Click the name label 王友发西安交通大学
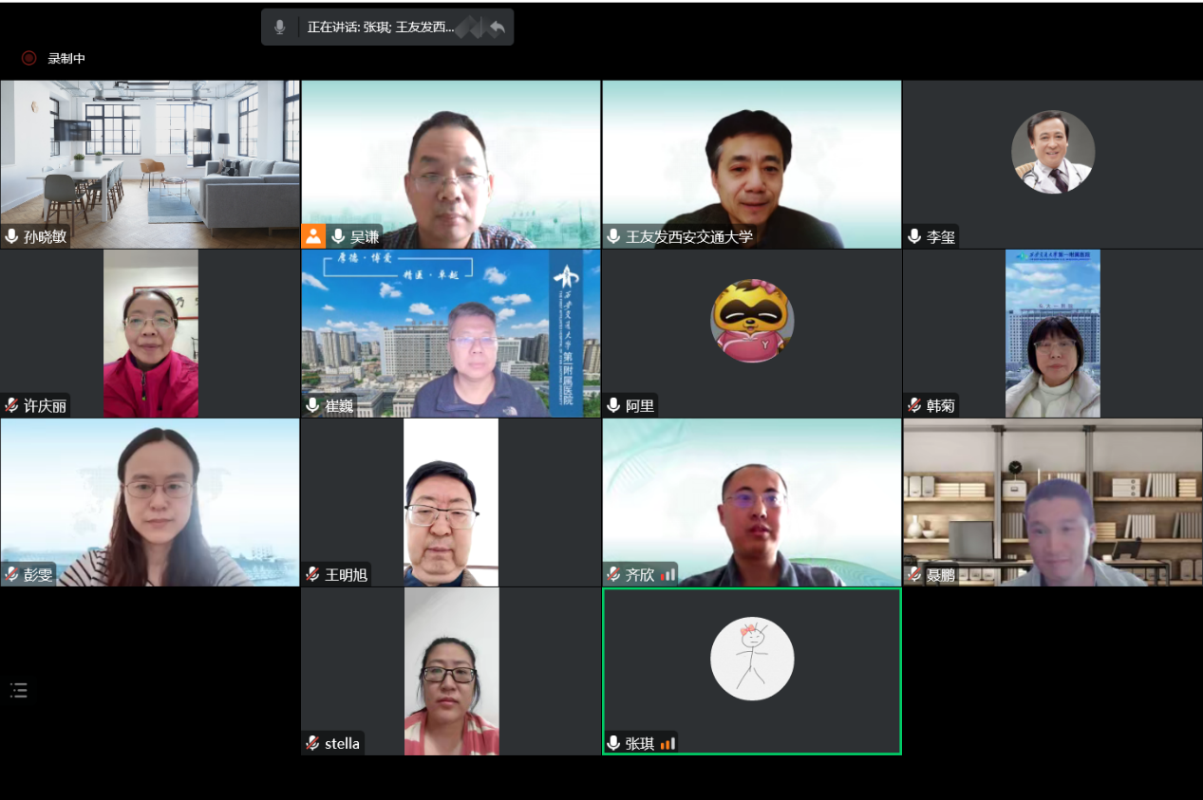This screenshot has height=800, width=1203. click(x=689, y=236)
